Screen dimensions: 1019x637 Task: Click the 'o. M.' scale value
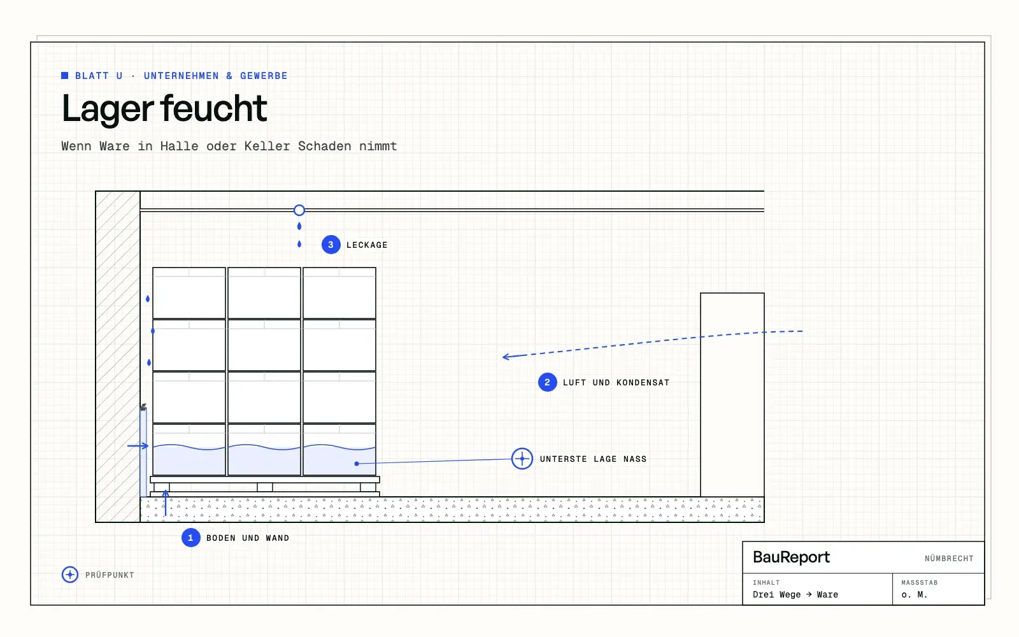click(915, 595)
